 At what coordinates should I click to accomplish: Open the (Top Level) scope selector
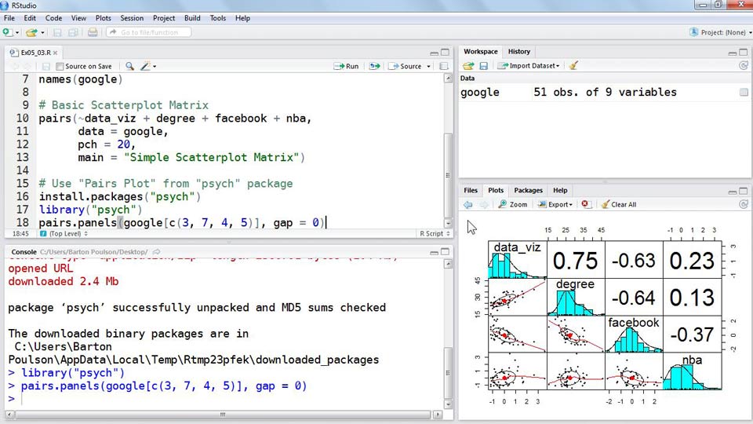[x=64, y=234]
